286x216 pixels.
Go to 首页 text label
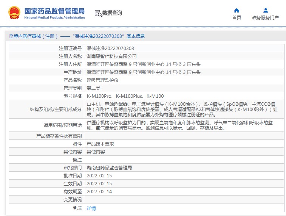tap(237, 18)
